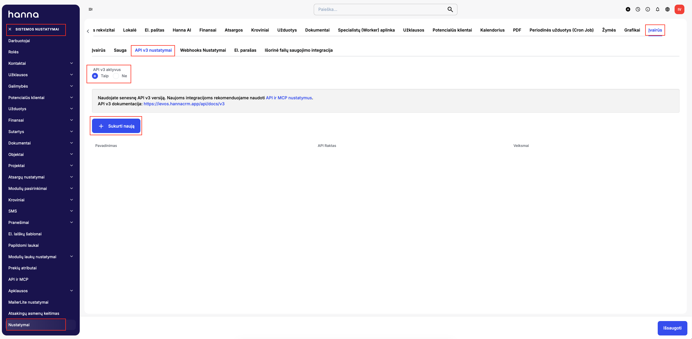The image size is (692, 339).
Task: Switch to the Lokalė tab
Action: pyautogui.click(x=130, y=30)
